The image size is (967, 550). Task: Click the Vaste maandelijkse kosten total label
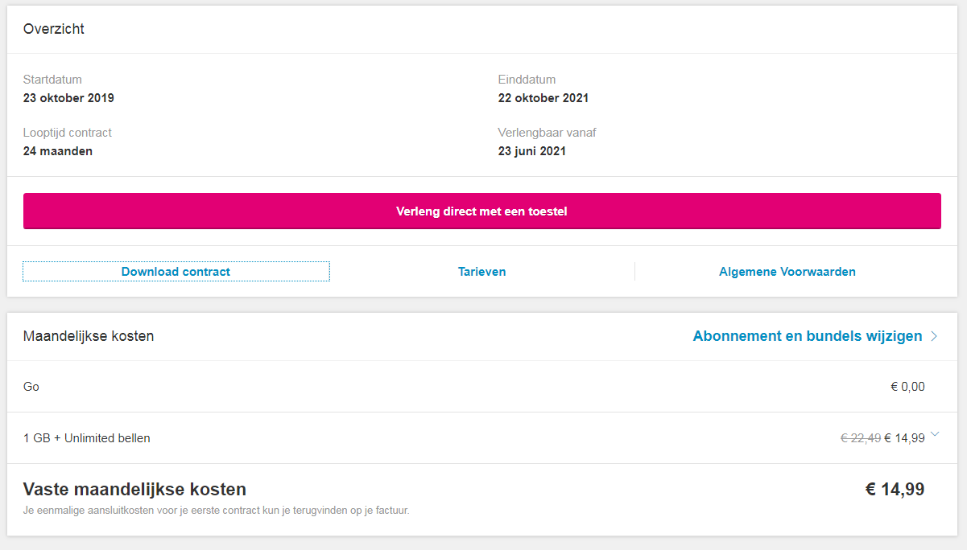point(134,489)
